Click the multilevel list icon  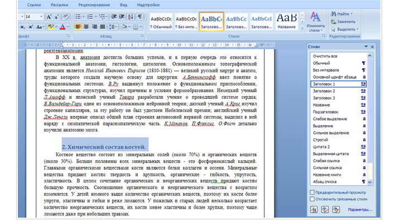(102, 17)
